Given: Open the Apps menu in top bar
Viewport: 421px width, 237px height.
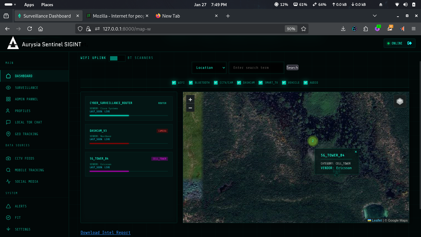Looking at the screenshot, I should click(29, 5).
